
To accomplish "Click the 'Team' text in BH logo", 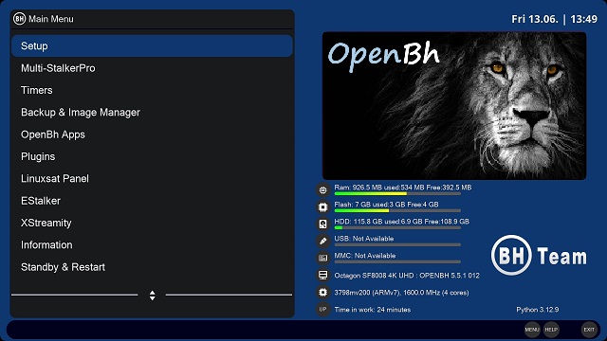I will tap(562, 257).
